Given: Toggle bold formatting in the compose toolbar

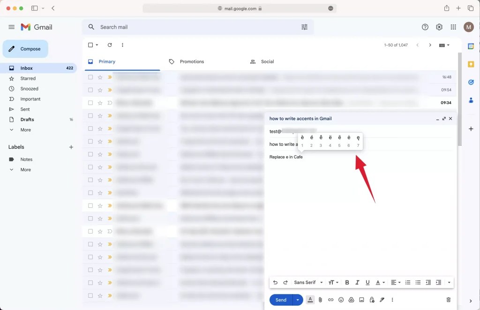Looking at the screenshot, I should 347,282.
